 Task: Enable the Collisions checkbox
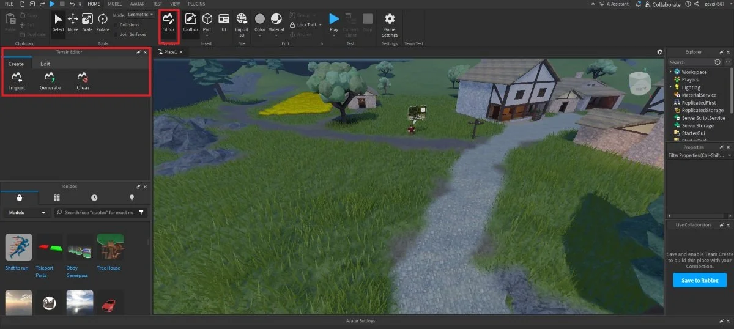tap(116, 25)
